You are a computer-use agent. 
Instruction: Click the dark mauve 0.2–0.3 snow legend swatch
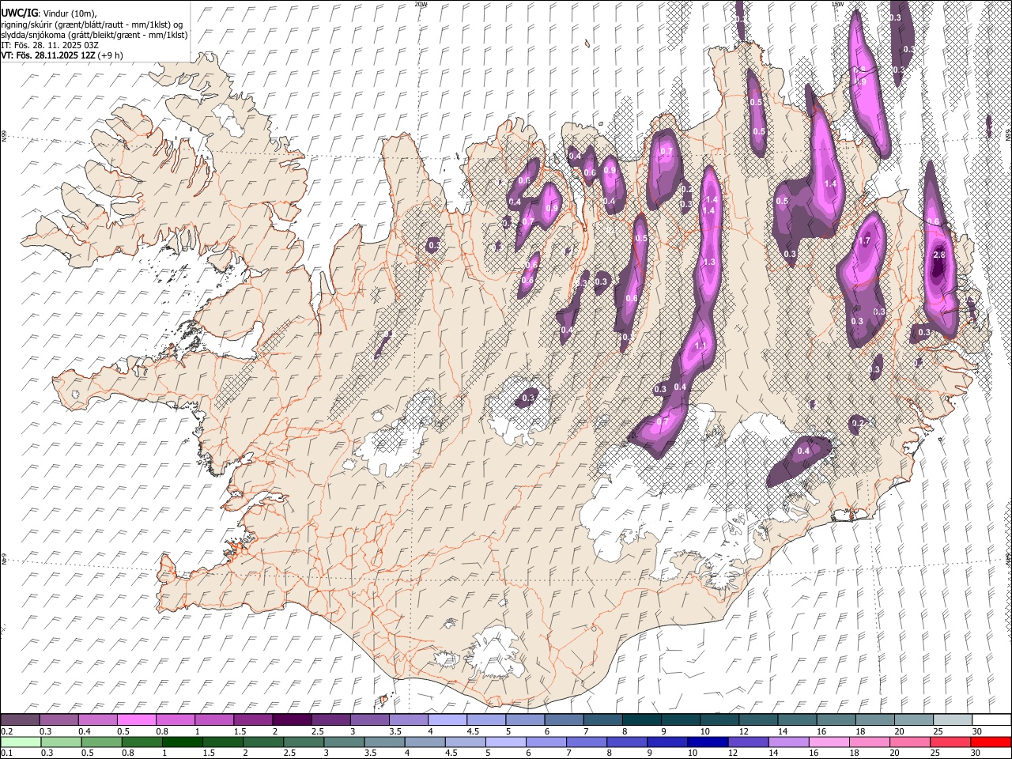tap(20, 719)
